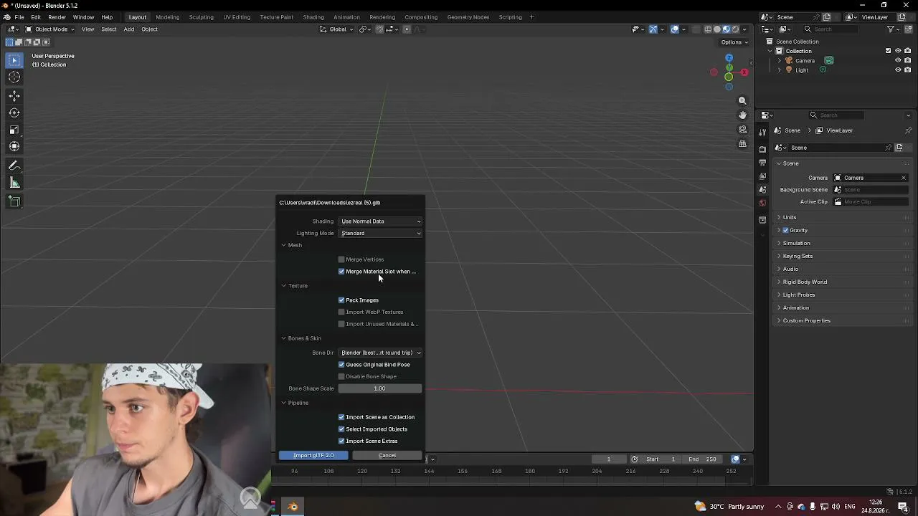Viewport: 918px width, 516px height.
Task: Open the viewport Add menu
Action: (x=128, y=29)
